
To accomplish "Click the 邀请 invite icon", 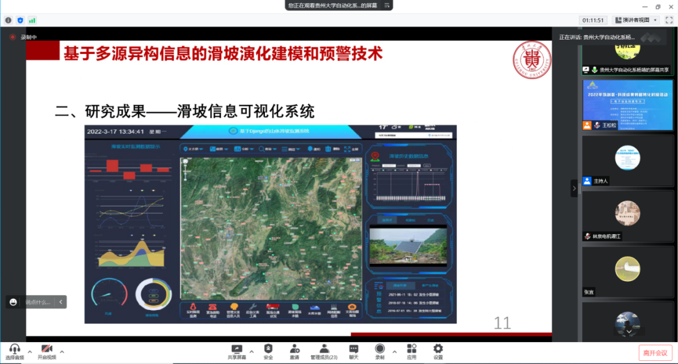I will [x=294, y=349].
